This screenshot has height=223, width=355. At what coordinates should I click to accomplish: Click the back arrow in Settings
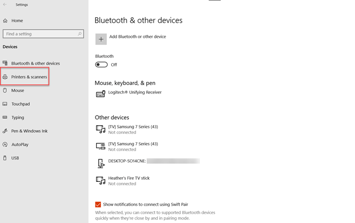click(x=5, y=5)
